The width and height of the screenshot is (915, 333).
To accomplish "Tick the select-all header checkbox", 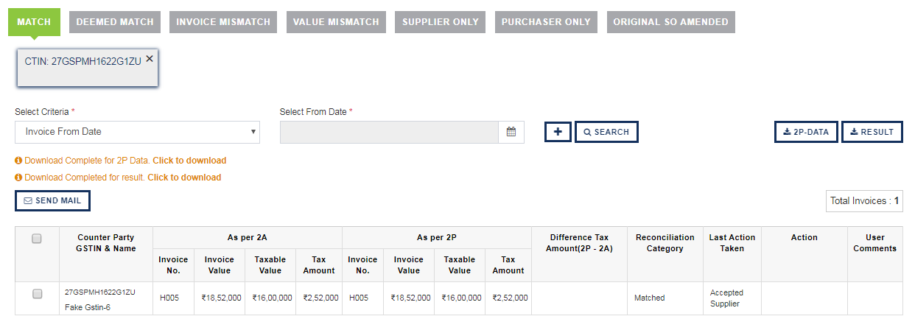I will [37, 239].
